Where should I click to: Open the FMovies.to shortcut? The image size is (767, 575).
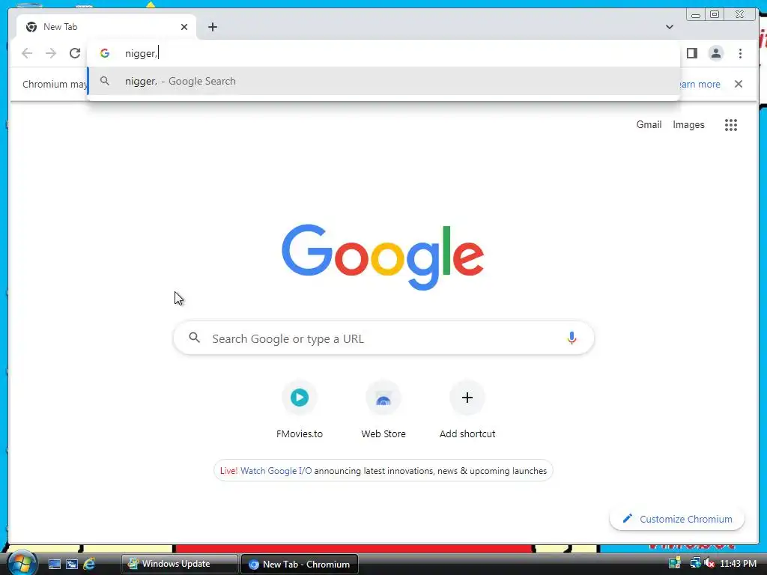300,410
